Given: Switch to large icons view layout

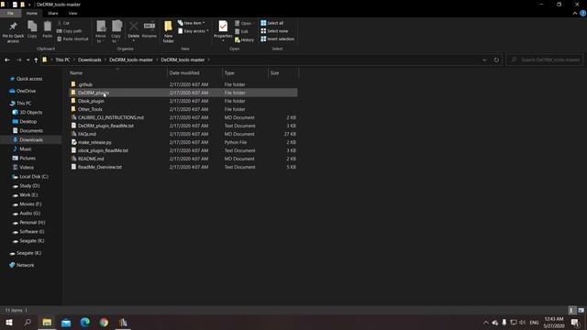Looking at the screenshot, I should click(x=581, y=310).
